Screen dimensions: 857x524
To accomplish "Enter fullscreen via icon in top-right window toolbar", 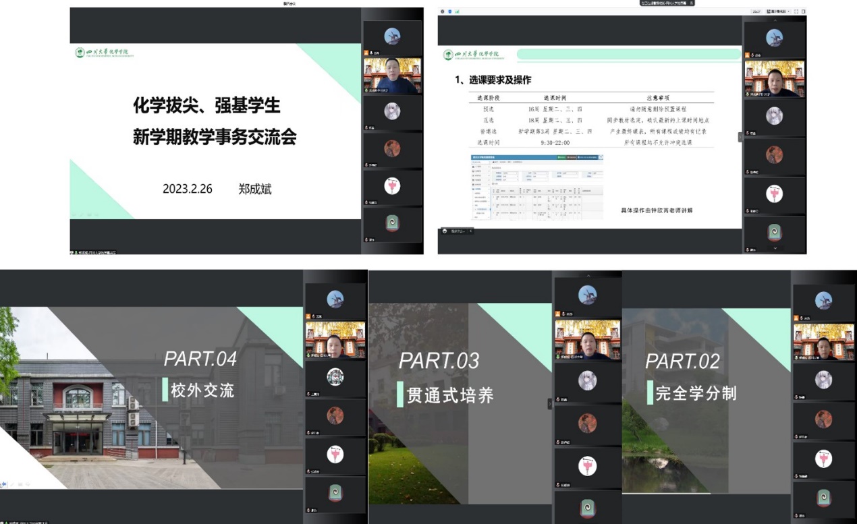I will (x=796, y=11).
